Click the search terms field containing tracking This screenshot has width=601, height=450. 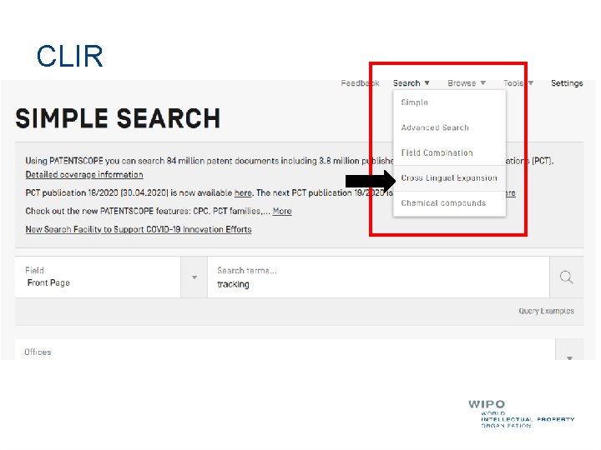tap(378, 277)
